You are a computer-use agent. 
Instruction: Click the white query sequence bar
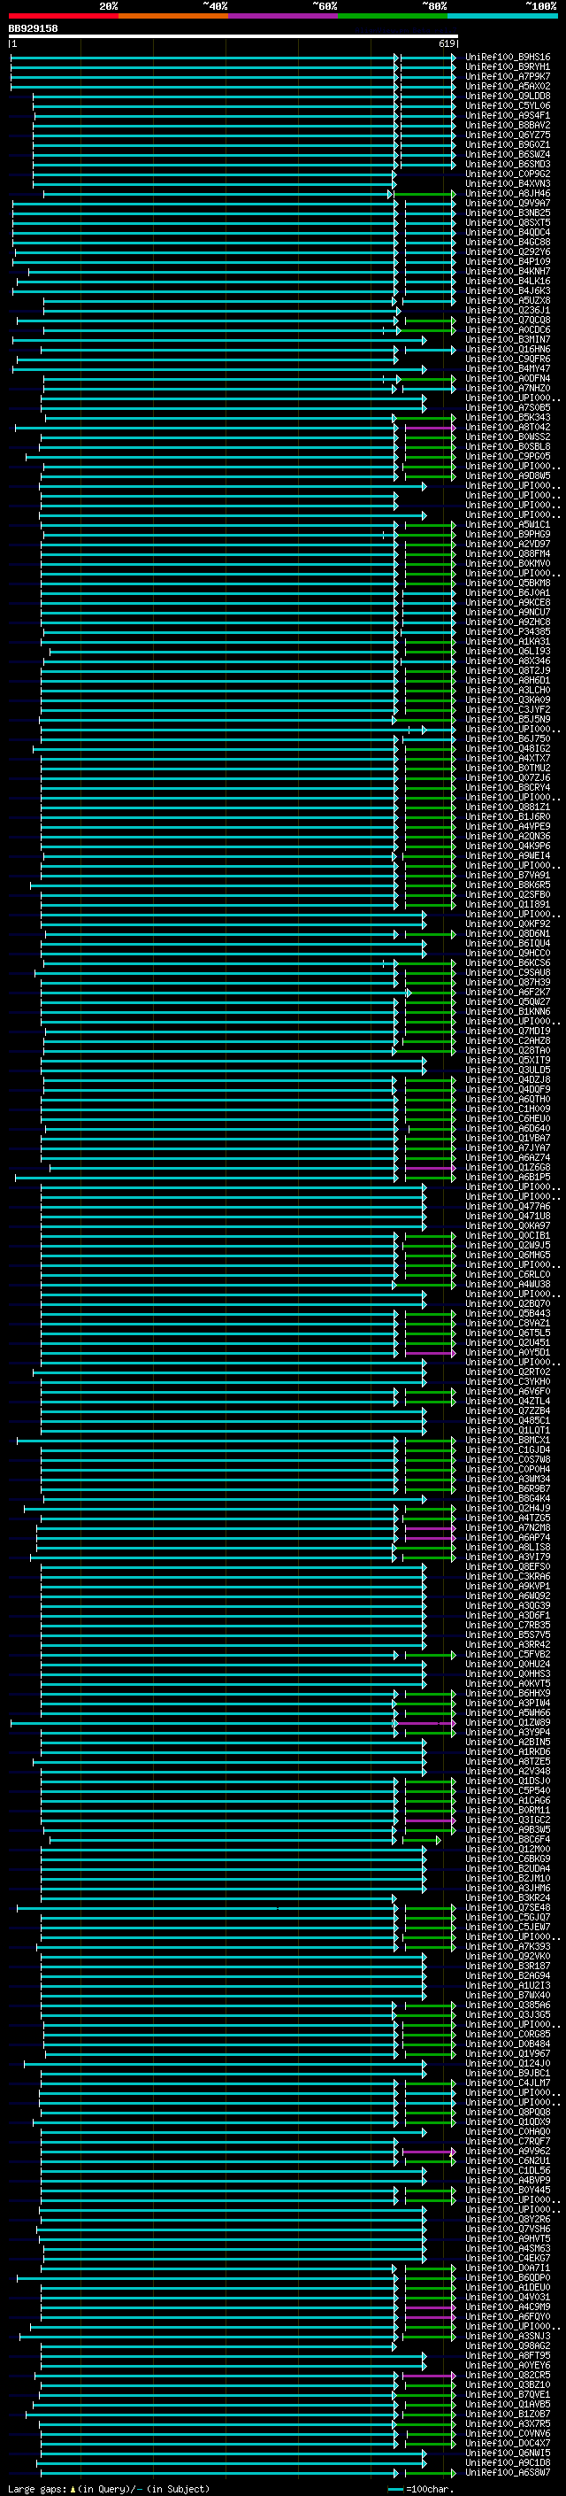(233, 37)
